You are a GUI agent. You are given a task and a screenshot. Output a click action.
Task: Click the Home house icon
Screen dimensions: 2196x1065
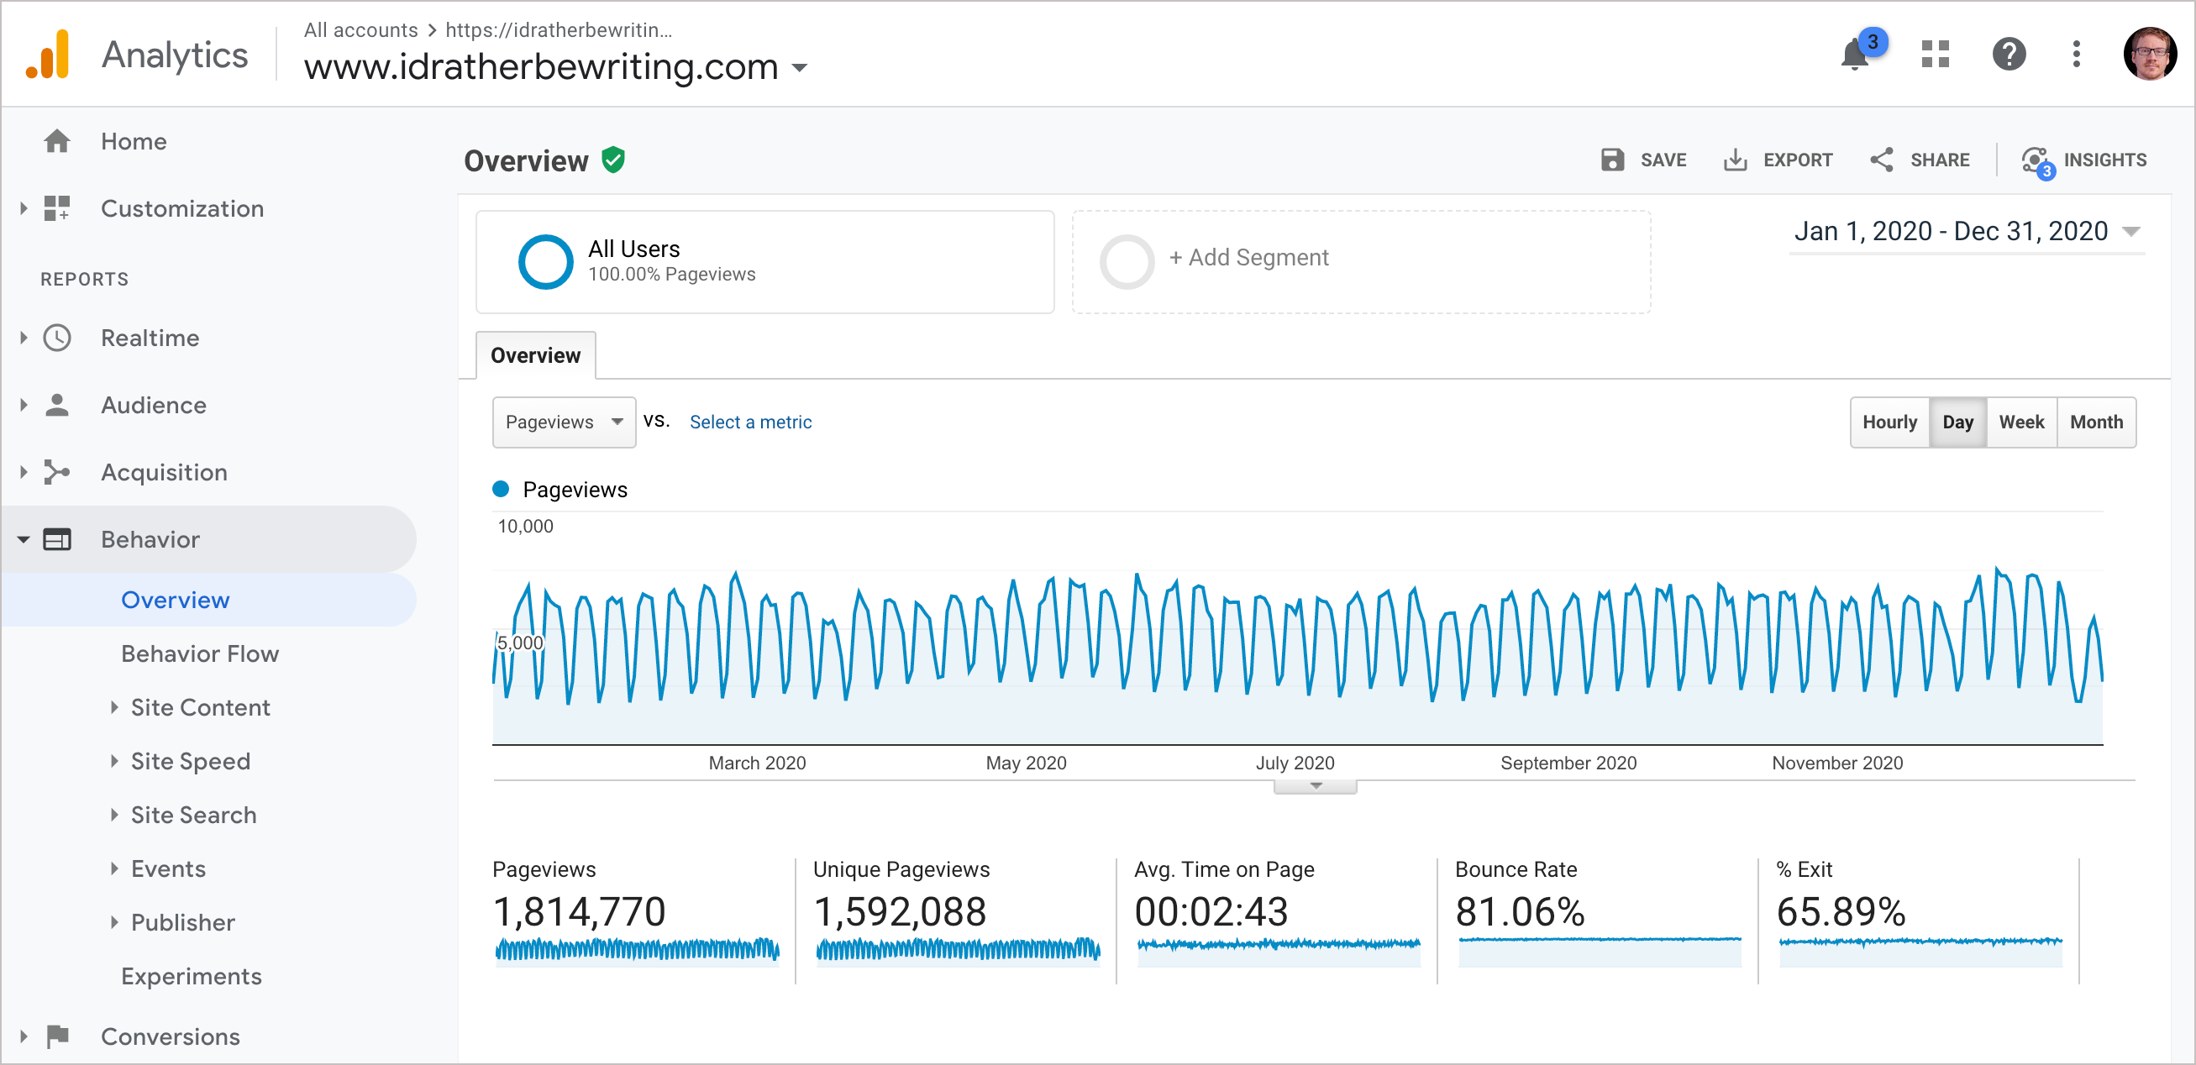[x=57, y=140]
